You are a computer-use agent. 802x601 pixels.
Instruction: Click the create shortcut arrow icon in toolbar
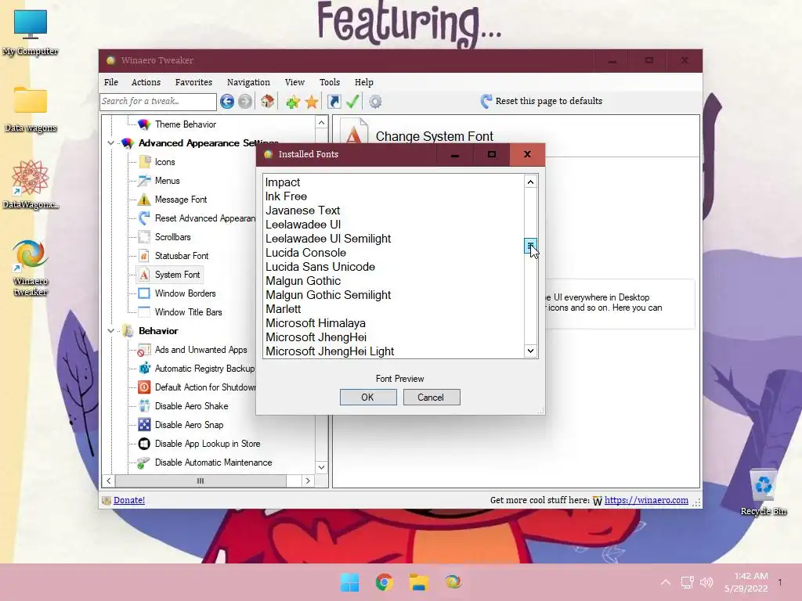tap(334, 102)
